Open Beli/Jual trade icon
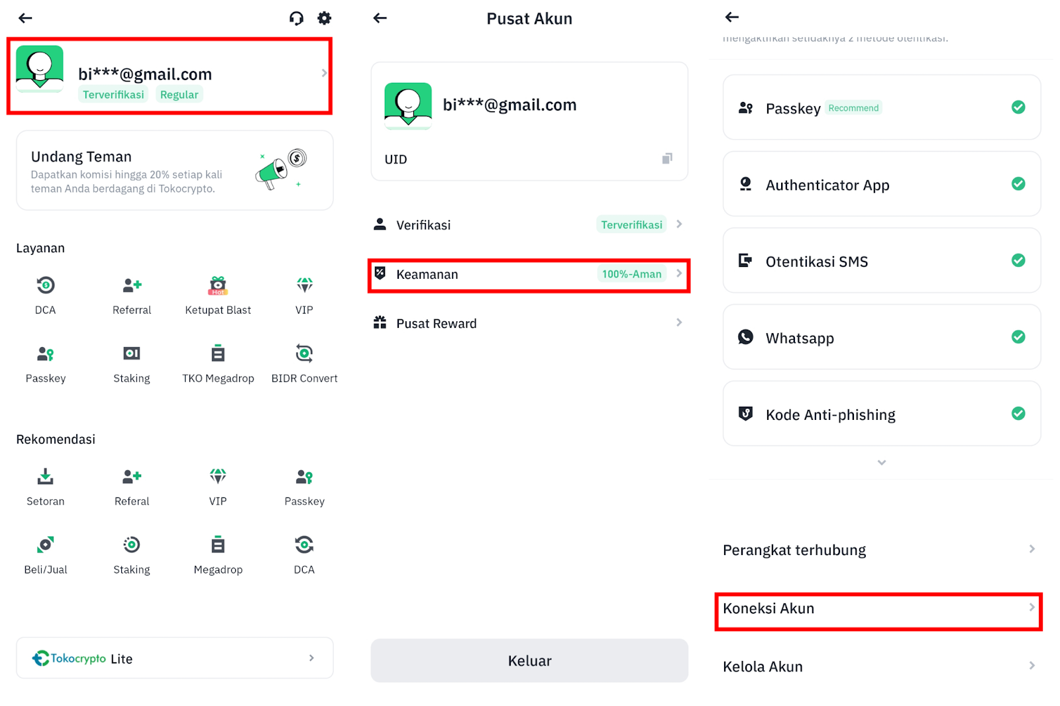The height and width of the screenshot is (706, 1060). tap(45, 544)
